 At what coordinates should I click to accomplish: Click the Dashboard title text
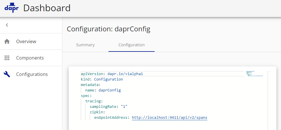pyautogui.click(x=47, y=8)
